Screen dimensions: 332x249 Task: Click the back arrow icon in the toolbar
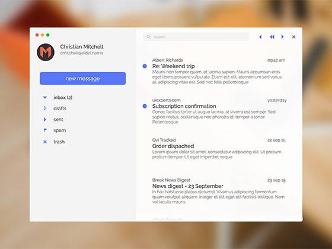click(x=261, y=37)
